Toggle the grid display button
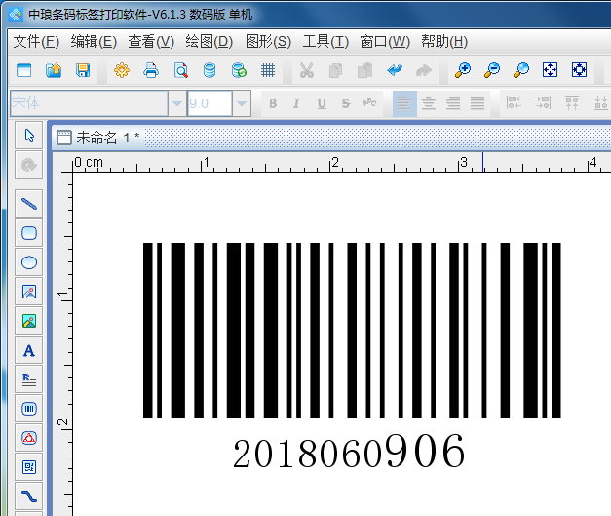 (268, 70)
